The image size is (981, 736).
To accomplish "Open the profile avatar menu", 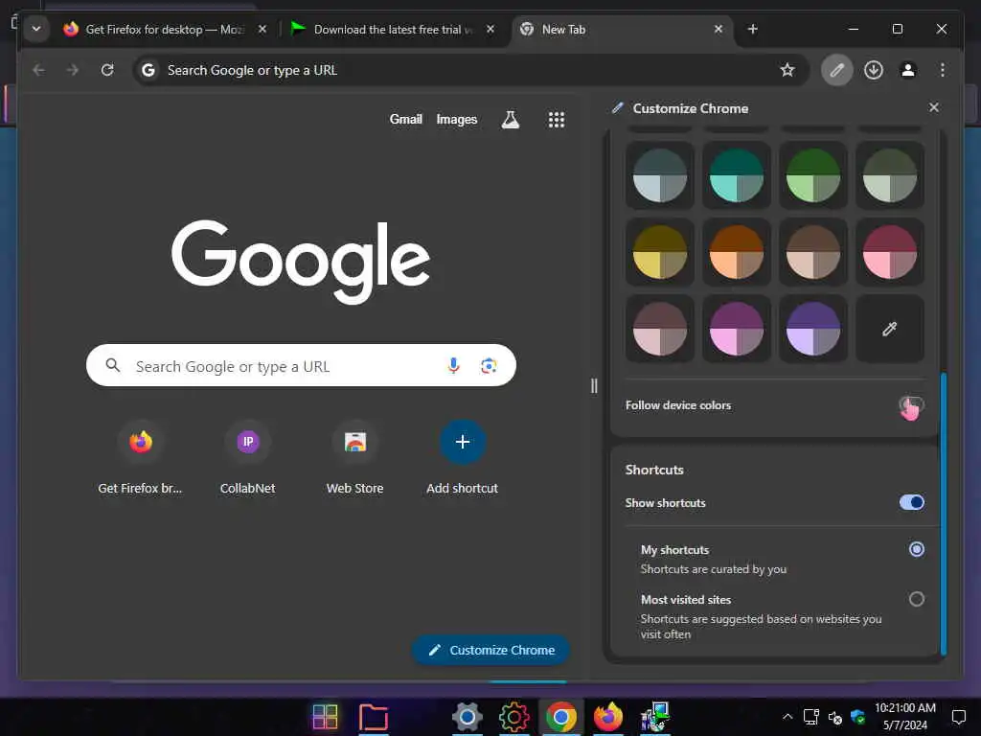I will coord(908,69).
